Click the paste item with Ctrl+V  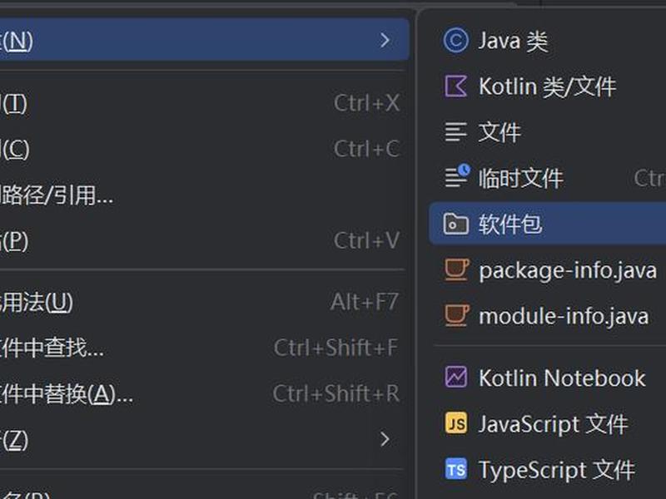click(205, 240)
